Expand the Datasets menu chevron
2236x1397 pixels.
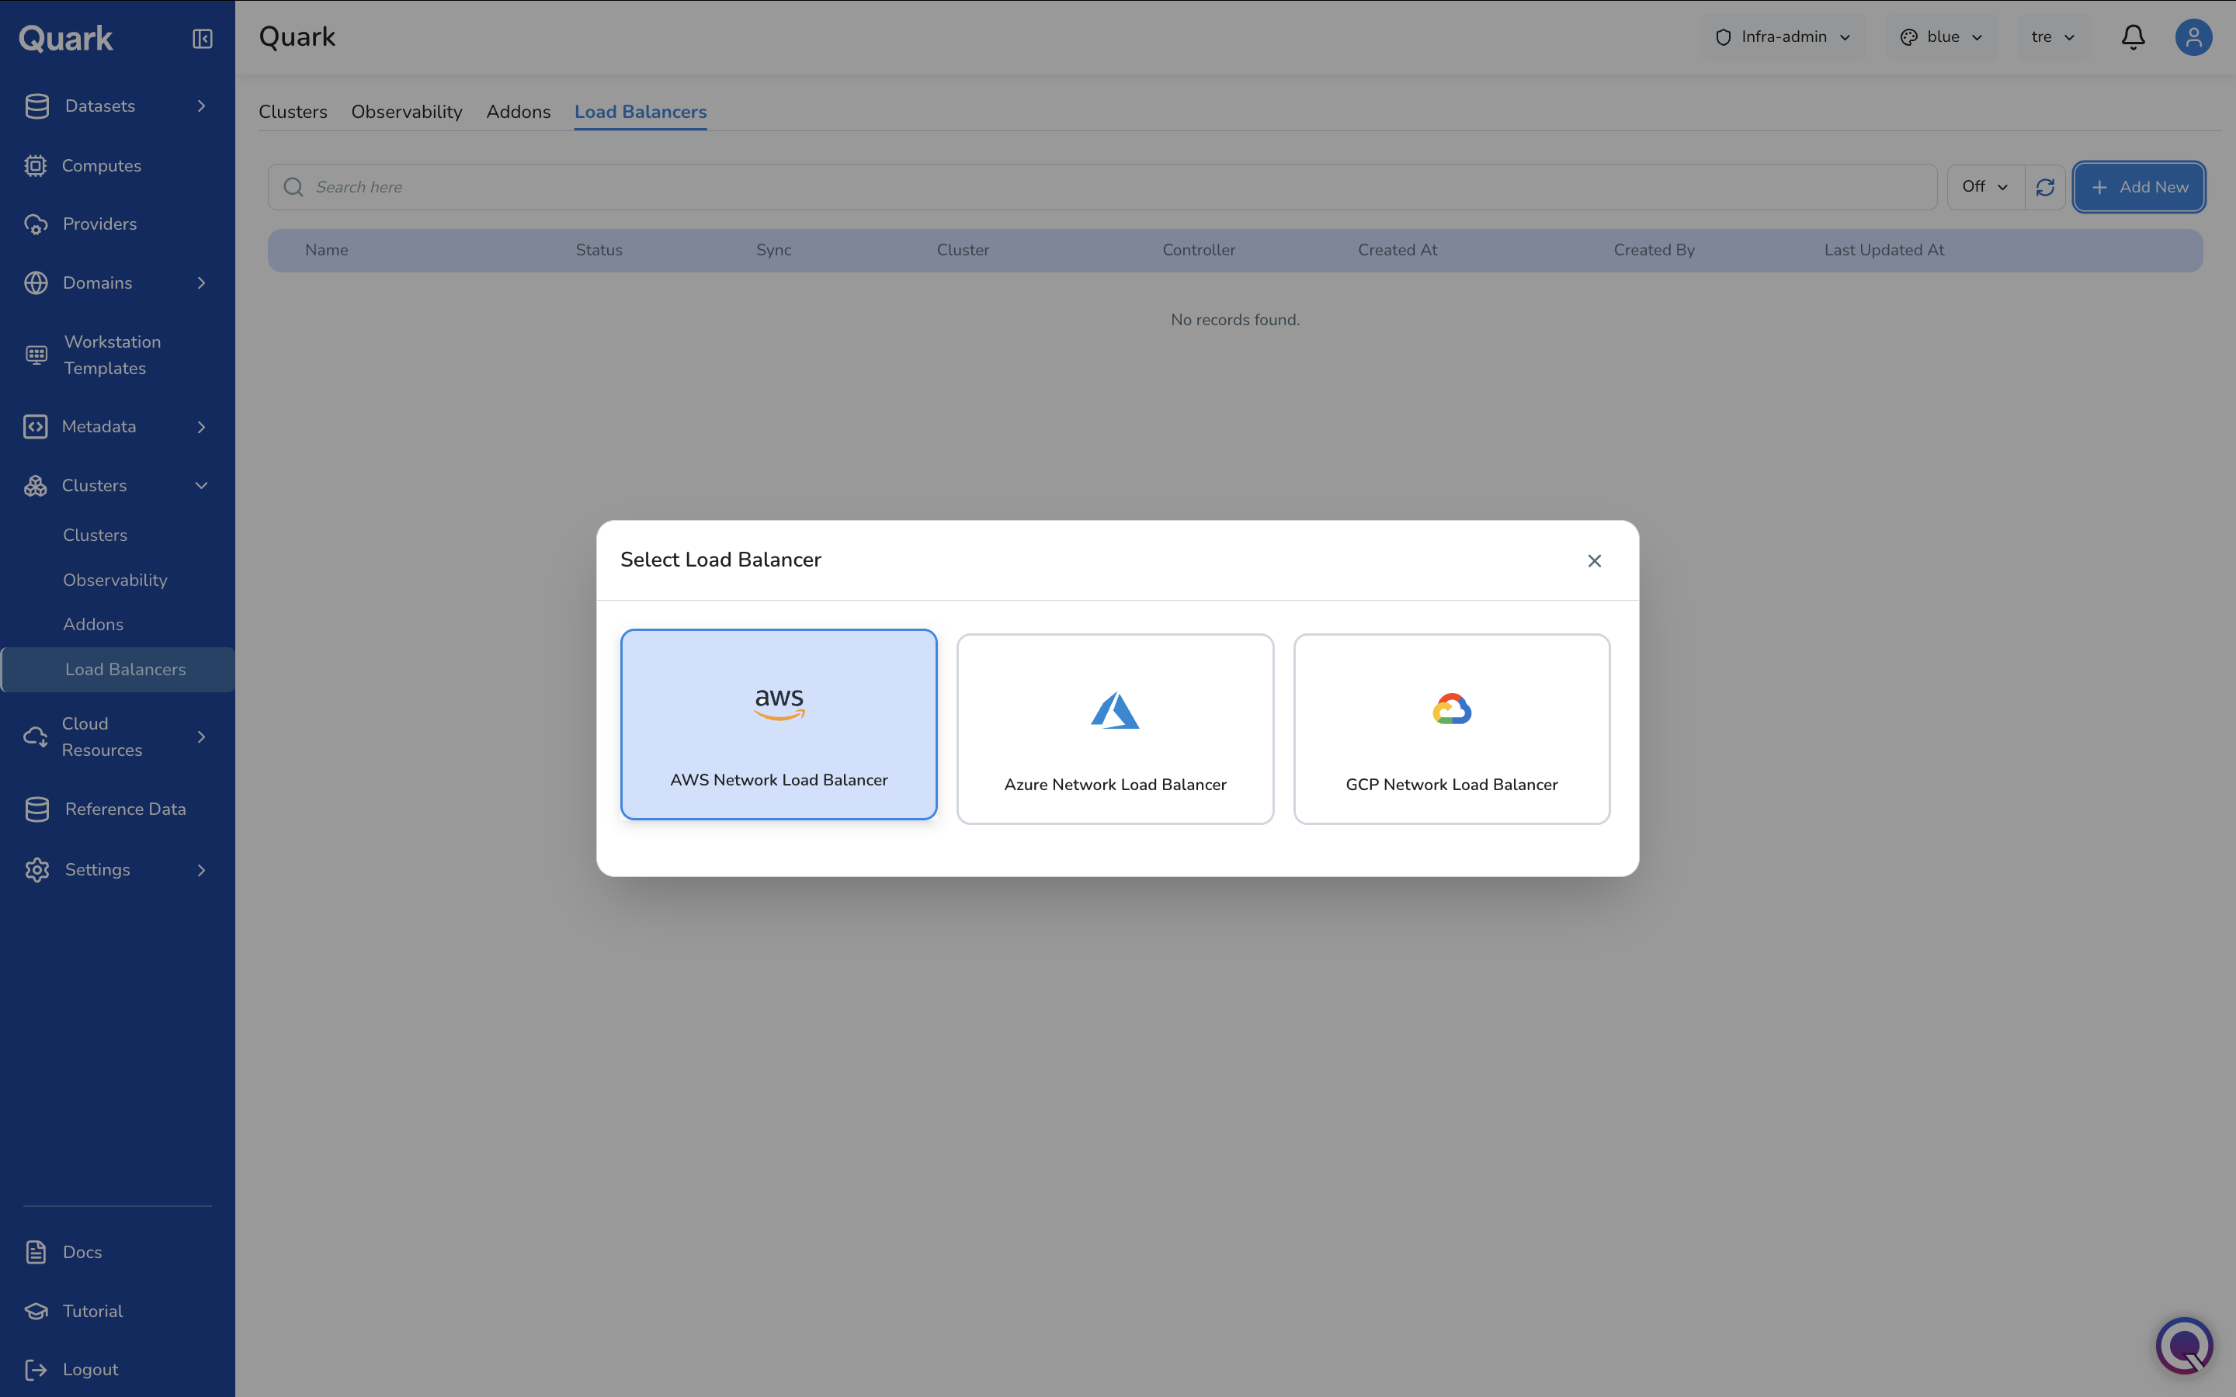pyautogui.click(x=201, y=106)
